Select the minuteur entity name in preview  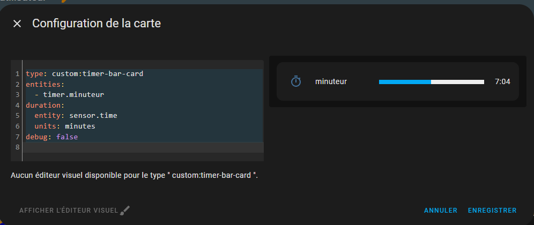pos(331,81)
